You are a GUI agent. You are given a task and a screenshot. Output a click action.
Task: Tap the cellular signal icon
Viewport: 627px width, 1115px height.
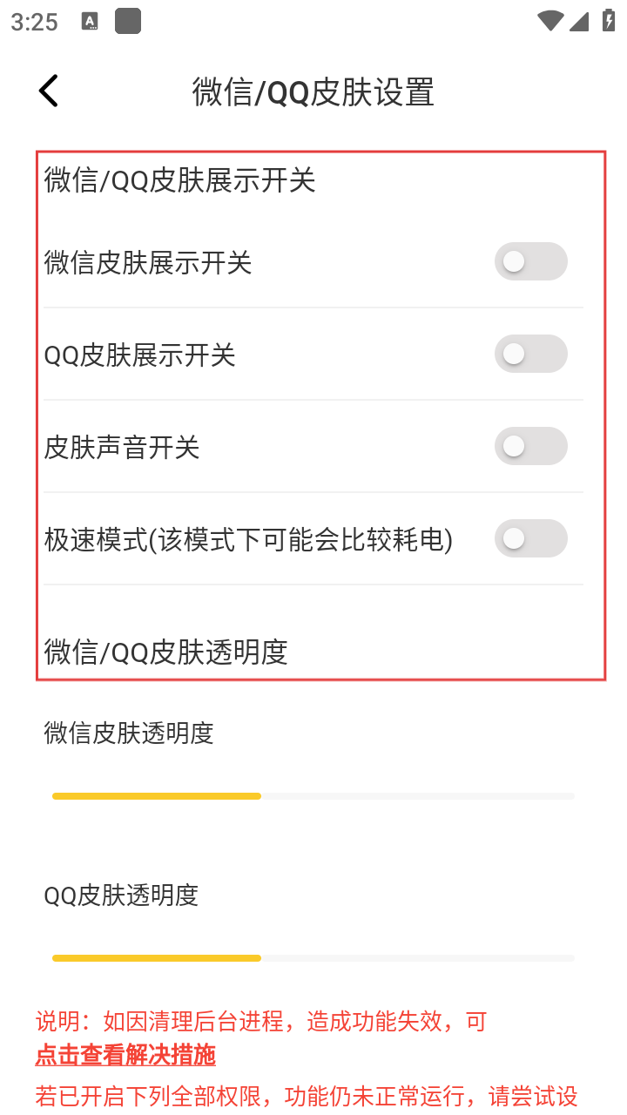tap(579, 22)
